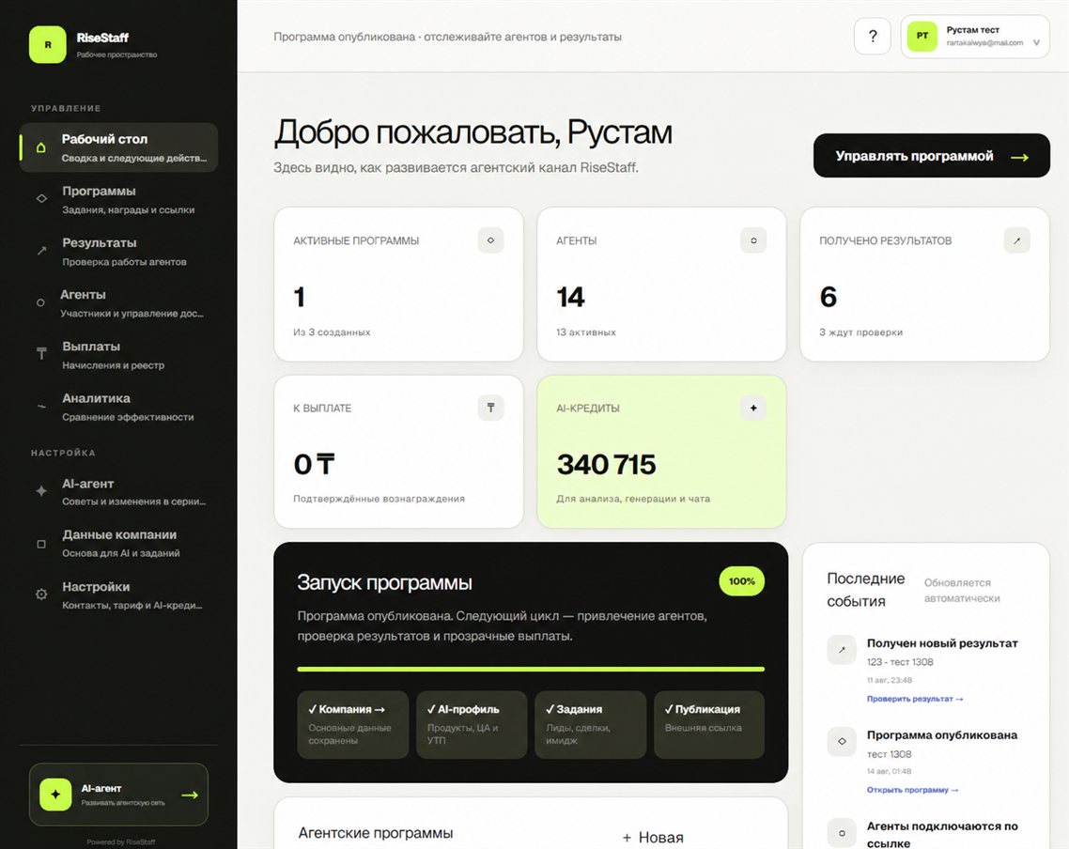Click the RiseStaff logo icon

click(48, 44)
